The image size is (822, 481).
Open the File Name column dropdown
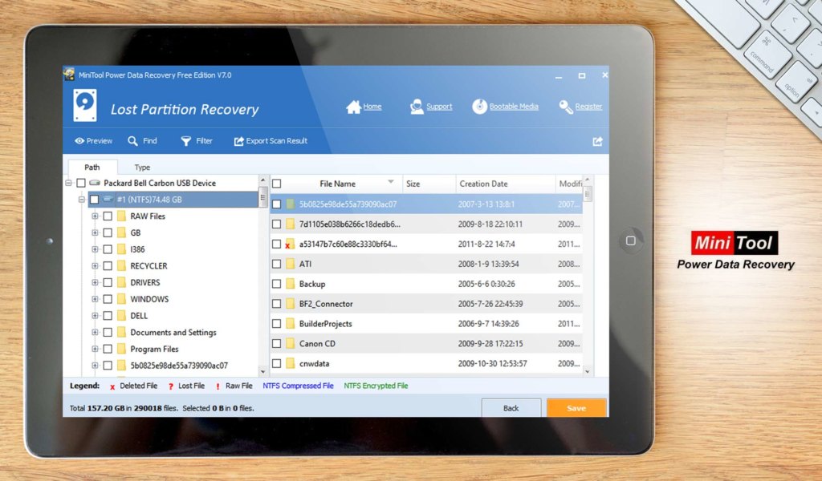[x=390, y=183]
